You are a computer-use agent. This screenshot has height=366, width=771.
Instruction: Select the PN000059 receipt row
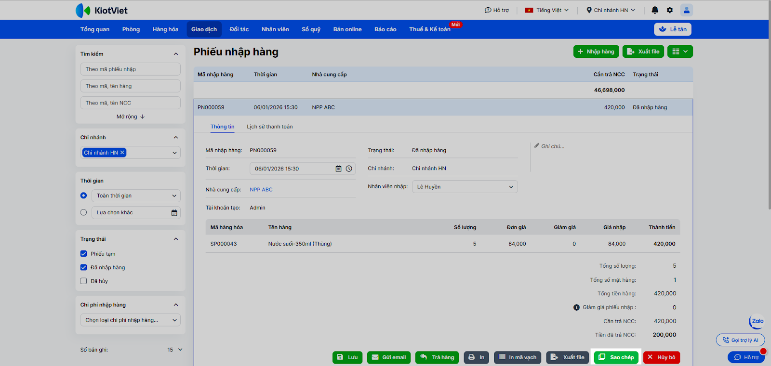443,107
